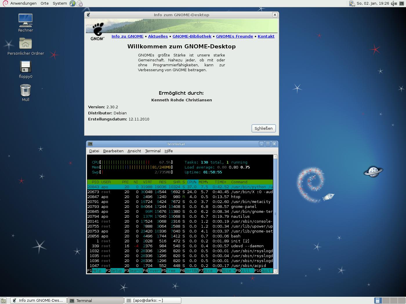Switch to Terminal taskbar entry
This screenshot has height=304, width=406.
click(x=96, y=301)
